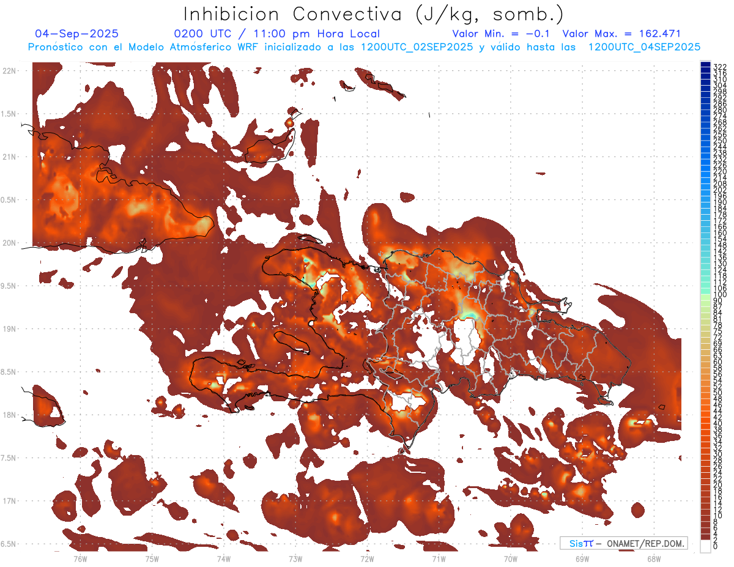Click the ONAMET/REP.DOM. credit label
Viewport: 734px width, 567px height.
(644, 543)
